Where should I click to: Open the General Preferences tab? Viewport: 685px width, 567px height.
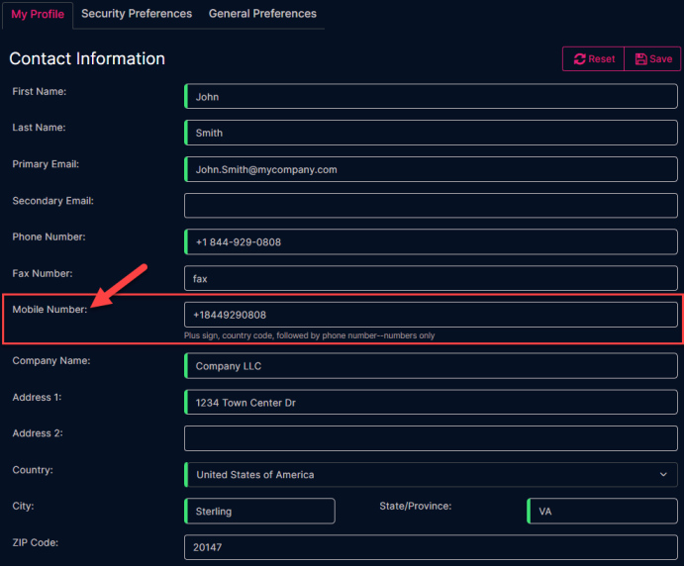[262, 14]
